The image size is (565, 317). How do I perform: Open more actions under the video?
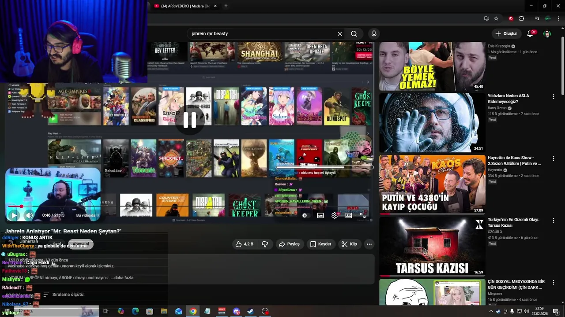(369, 244)
